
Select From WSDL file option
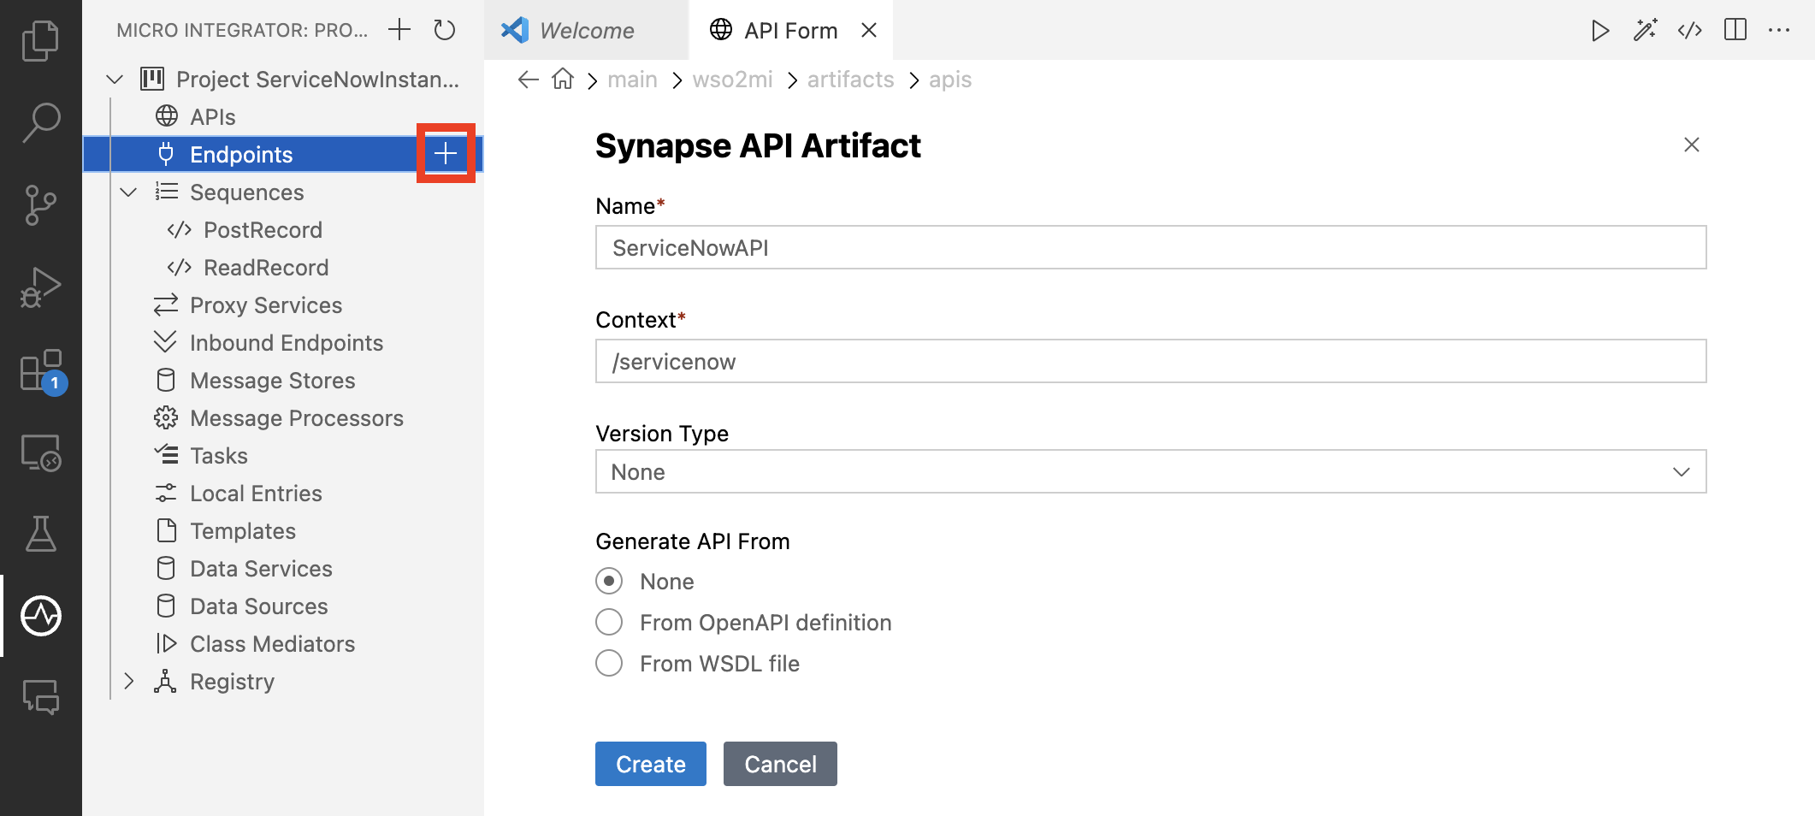pyautogui.click(x=609, y=663)
